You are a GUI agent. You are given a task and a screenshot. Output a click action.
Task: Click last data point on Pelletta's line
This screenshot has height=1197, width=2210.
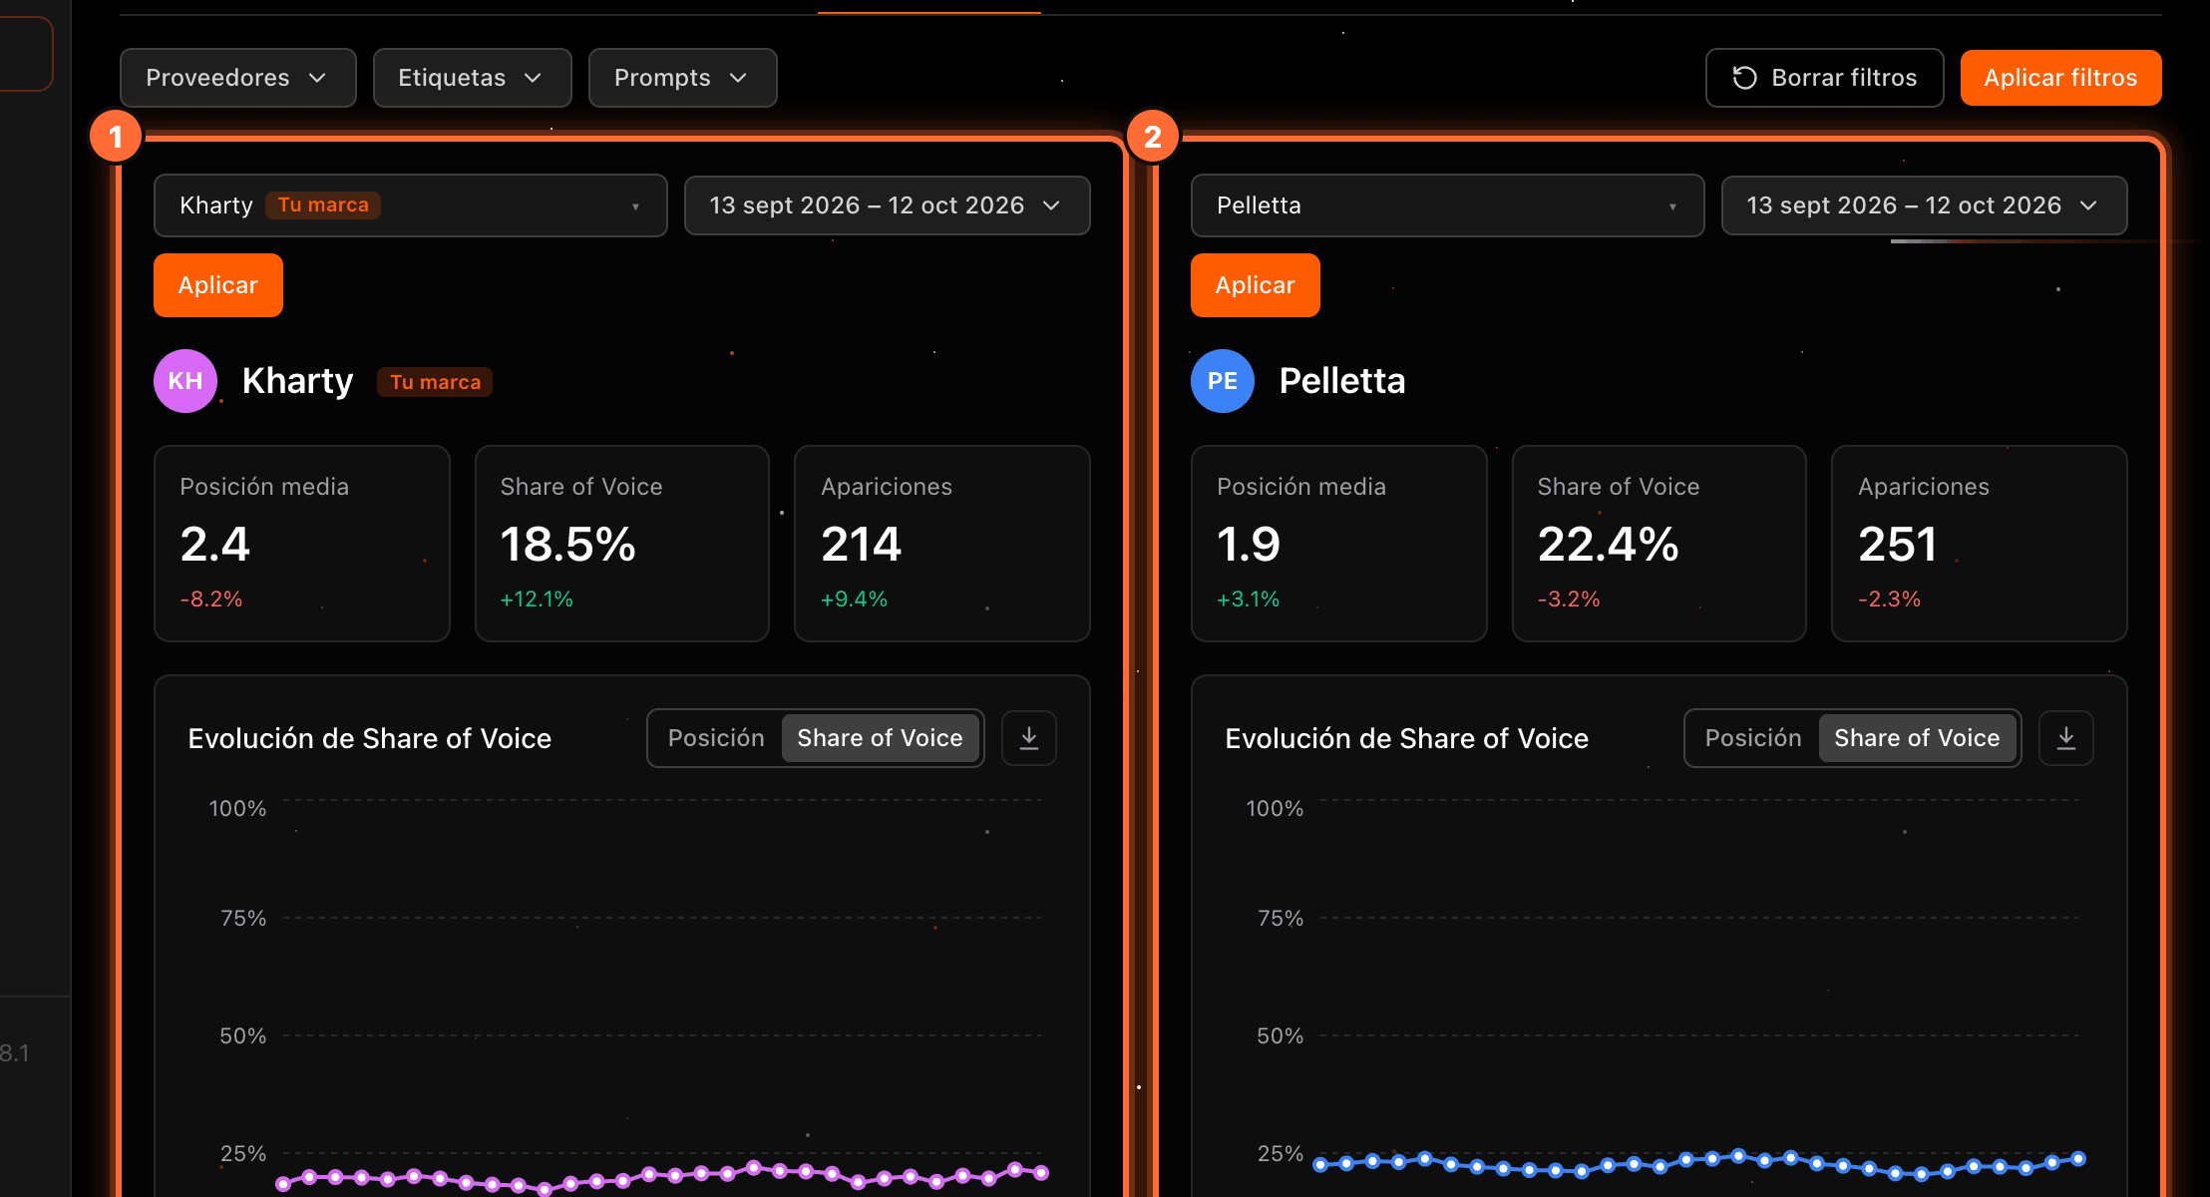2078,1159
